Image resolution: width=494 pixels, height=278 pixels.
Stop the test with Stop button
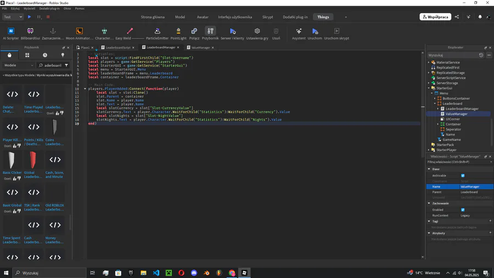[48, 16]
